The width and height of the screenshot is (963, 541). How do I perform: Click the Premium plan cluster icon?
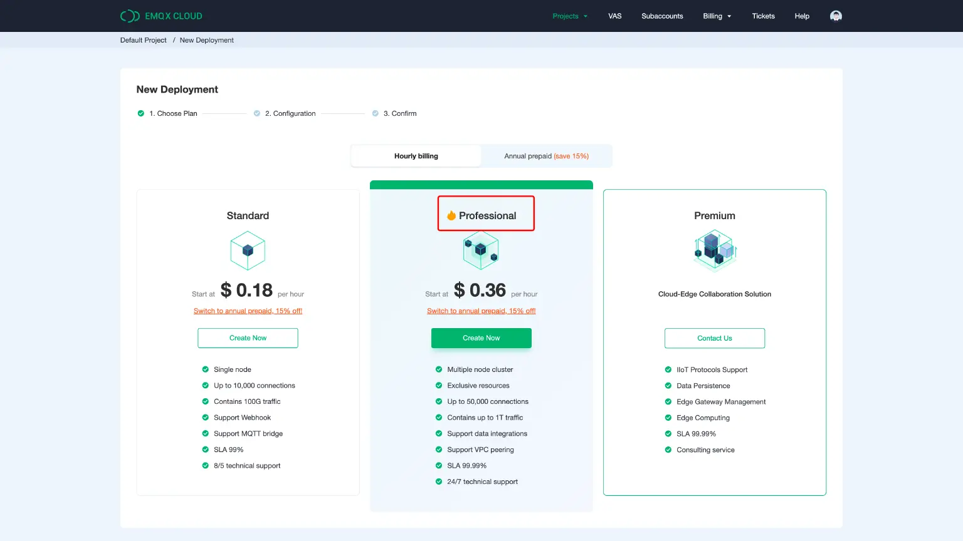tap(715, 250)
